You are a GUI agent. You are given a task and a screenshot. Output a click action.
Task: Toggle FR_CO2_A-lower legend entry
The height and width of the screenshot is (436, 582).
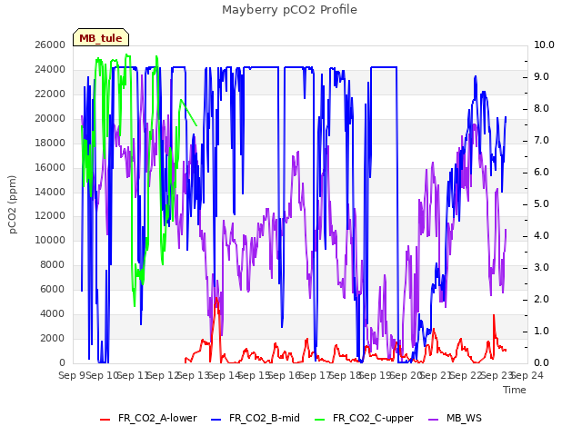(x=148, y=418)
